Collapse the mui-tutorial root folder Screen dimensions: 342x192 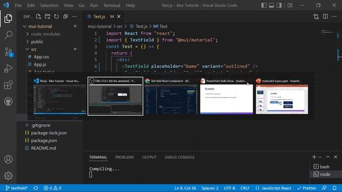pyautogui.click(x=25, y=26)
